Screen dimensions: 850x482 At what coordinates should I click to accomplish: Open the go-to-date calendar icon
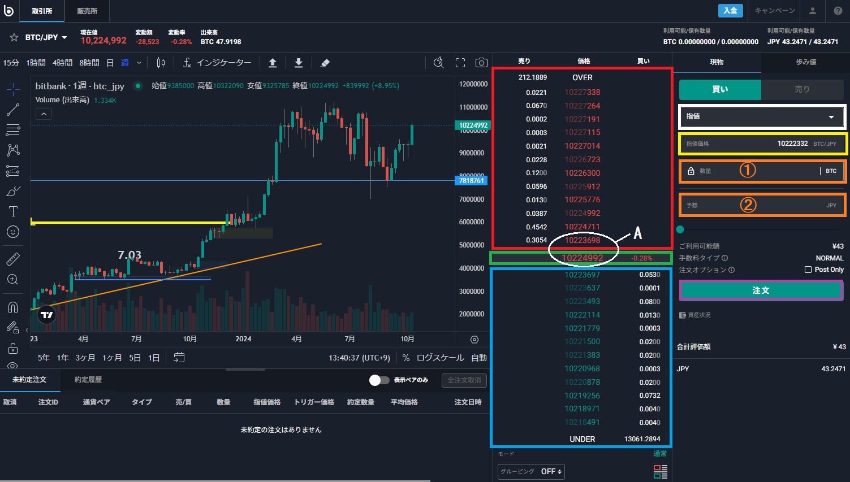[179, 357]
